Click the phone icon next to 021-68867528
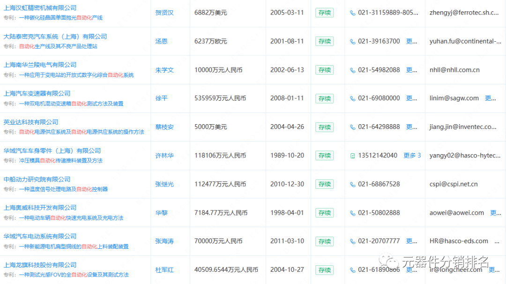 point(353,185)
